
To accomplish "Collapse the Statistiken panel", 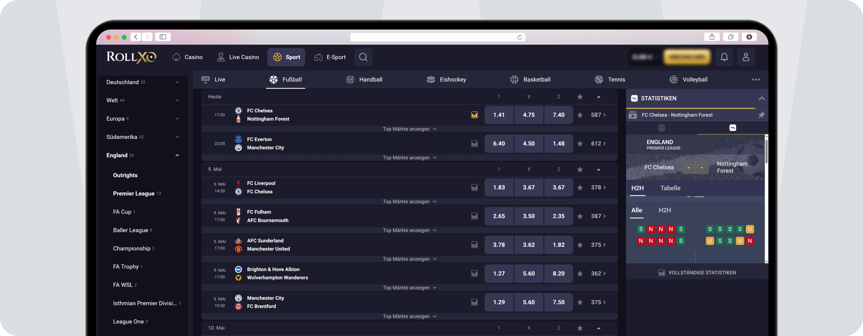I will point(762,98).
